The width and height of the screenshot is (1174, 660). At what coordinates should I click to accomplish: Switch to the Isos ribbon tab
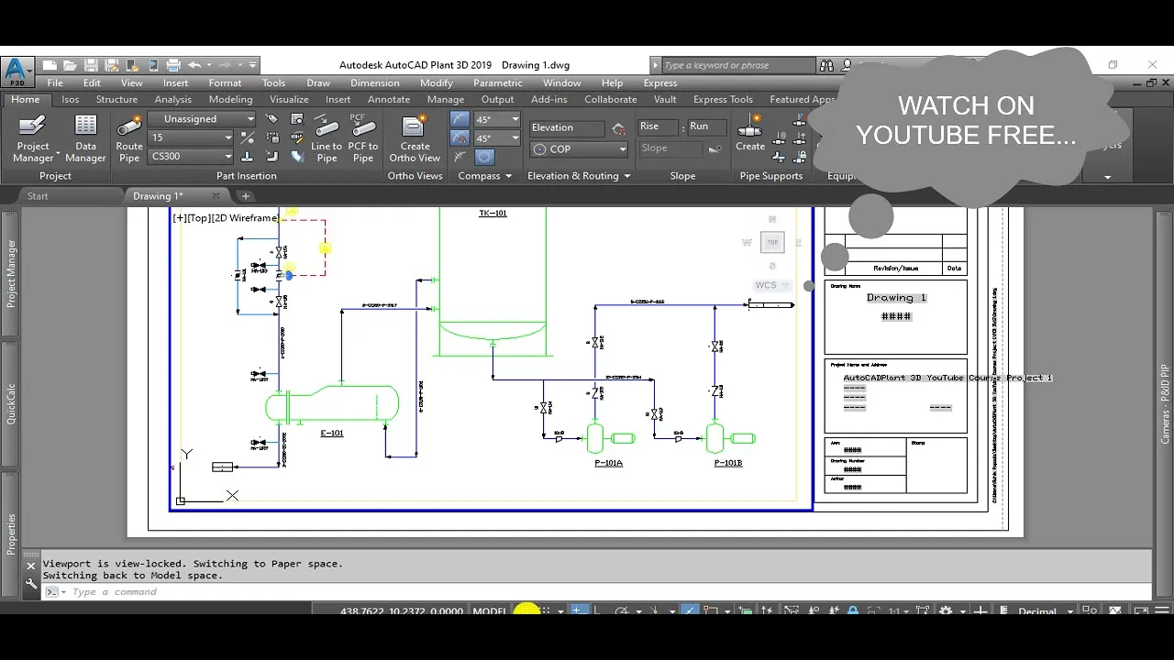[x=70, y=99]
